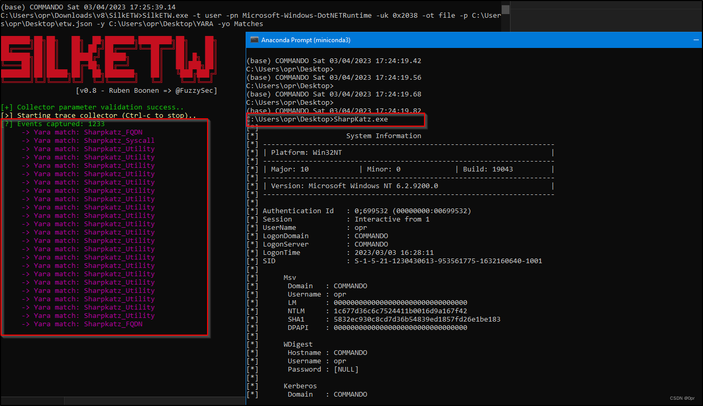Click the 'WDigest' section header
The width and height of the screenshot is (703, 406).
pos(298,345)
